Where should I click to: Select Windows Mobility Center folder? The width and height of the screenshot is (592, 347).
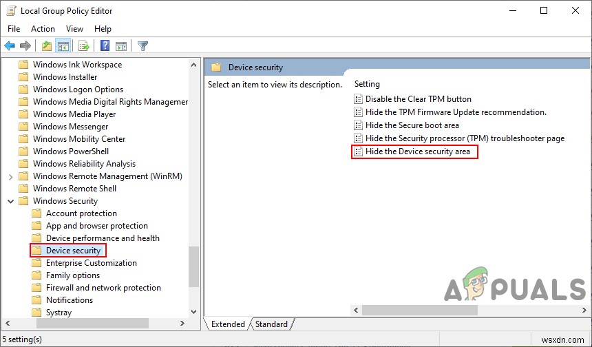(x=79, y=139)
